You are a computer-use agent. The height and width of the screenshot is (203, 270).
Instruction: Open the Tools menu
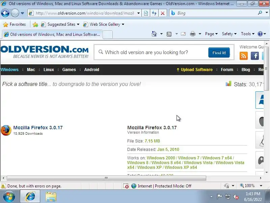(248, 34)
